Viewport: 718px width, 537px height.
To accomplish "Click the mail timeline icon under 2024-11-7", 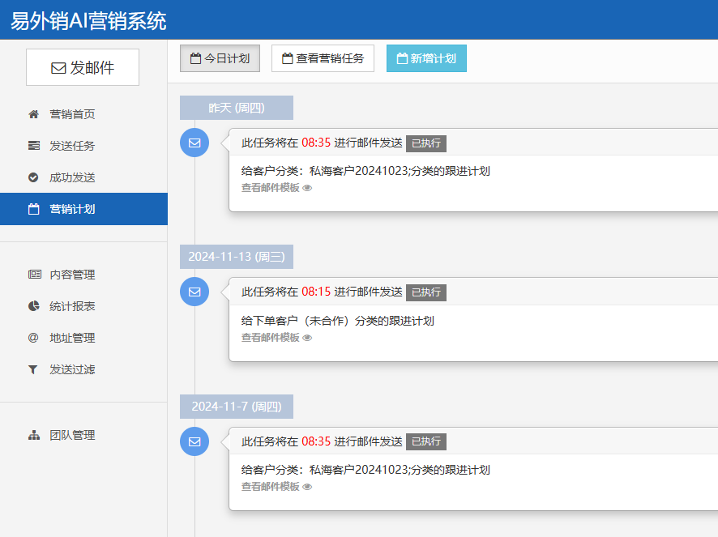I will (194, 441).
